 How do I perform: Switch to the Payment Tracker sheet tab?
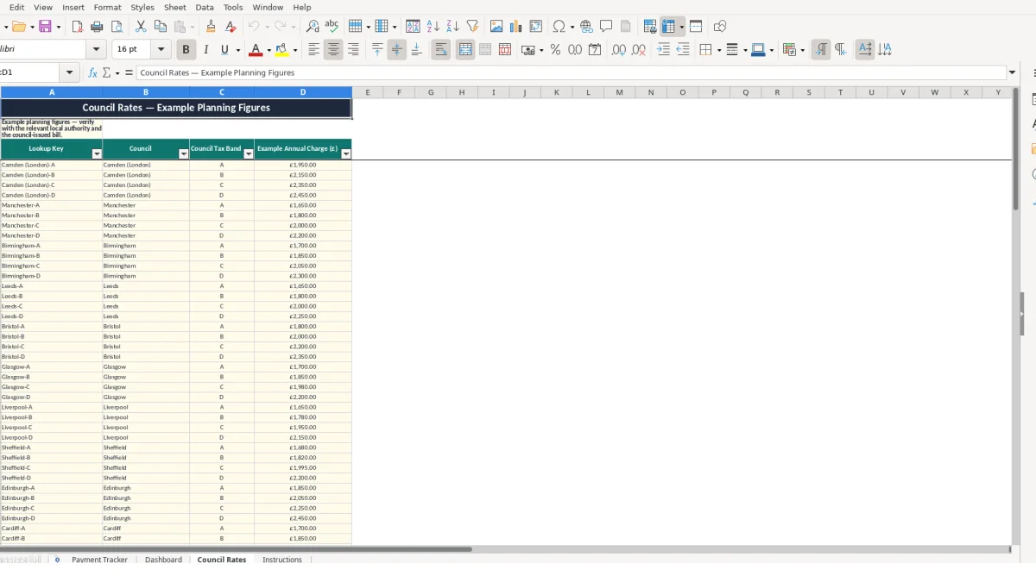99,560
